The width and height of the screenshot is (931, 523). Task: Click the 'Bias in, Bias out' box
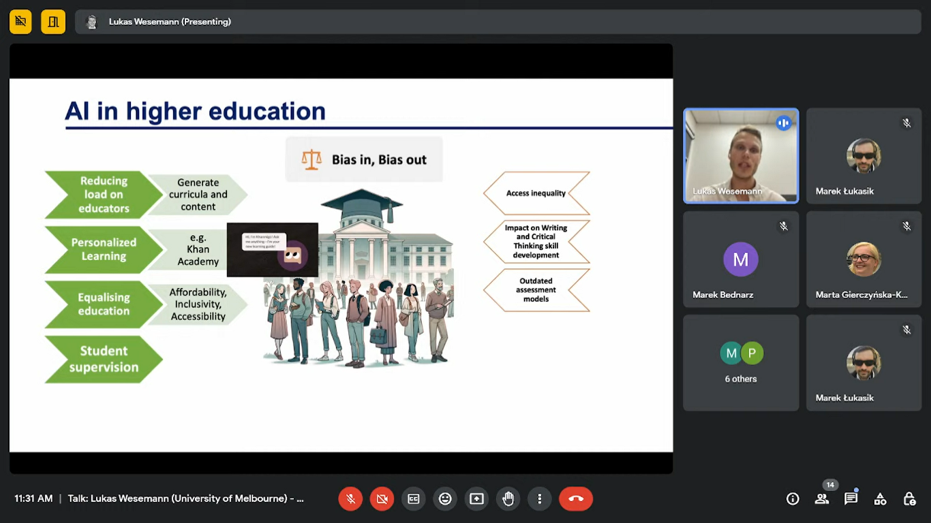tap(364, 159)
